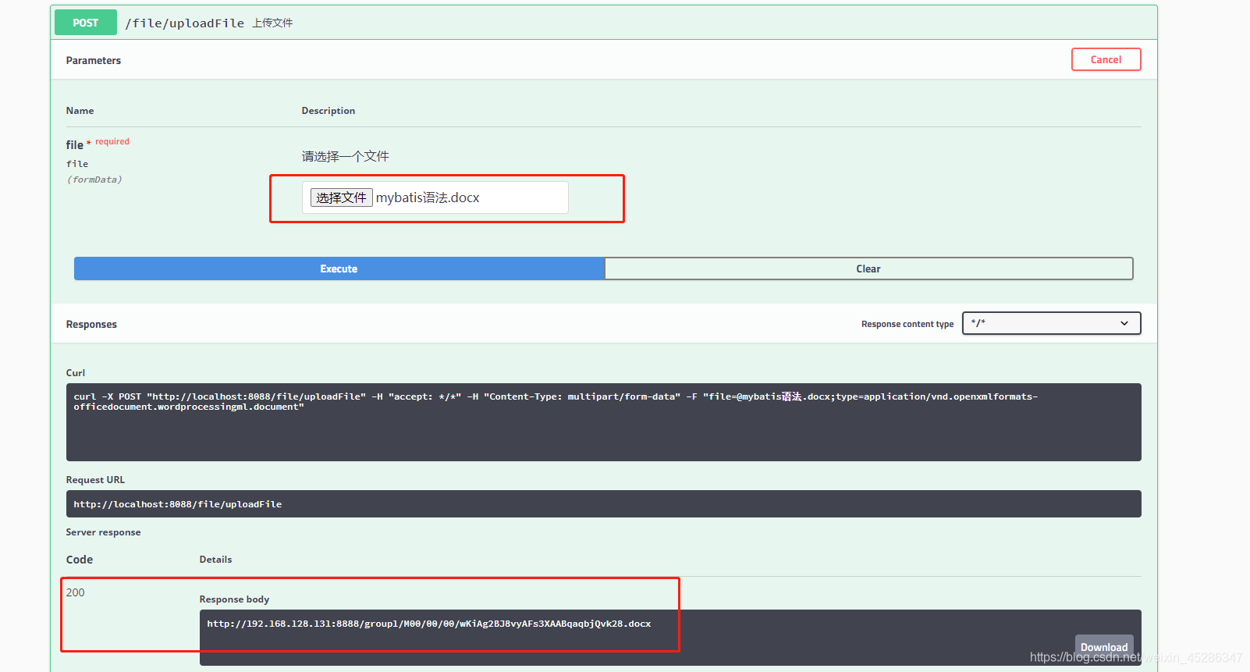Click the Name column header

point(80,111)
